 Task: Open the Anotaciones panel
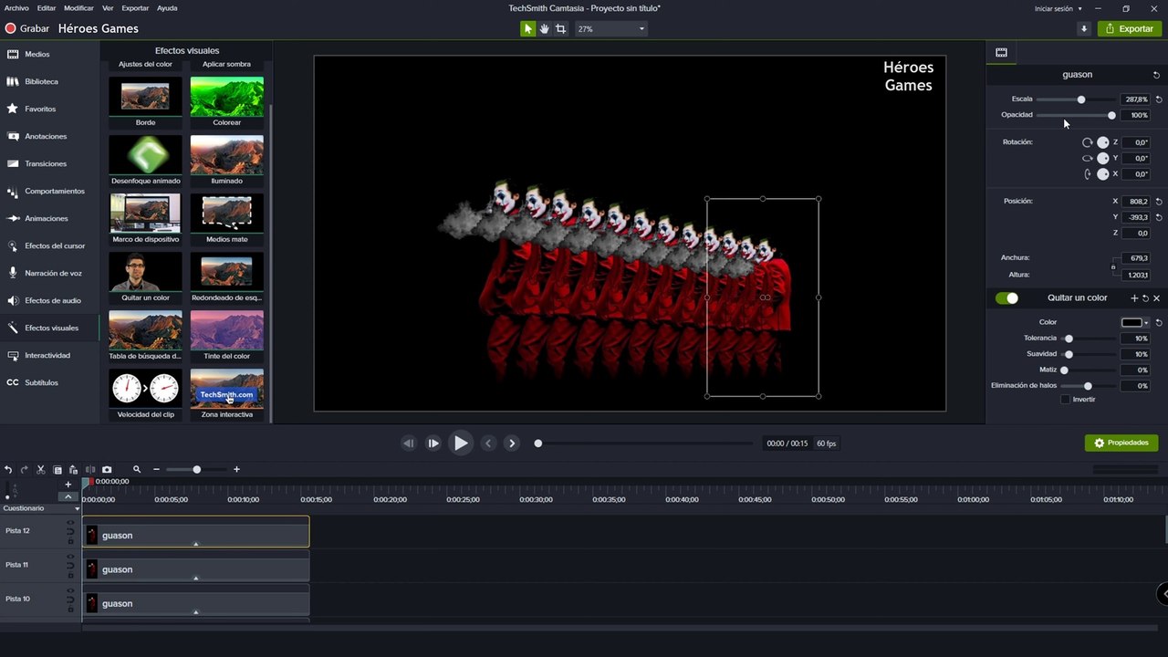coord(49,136)
